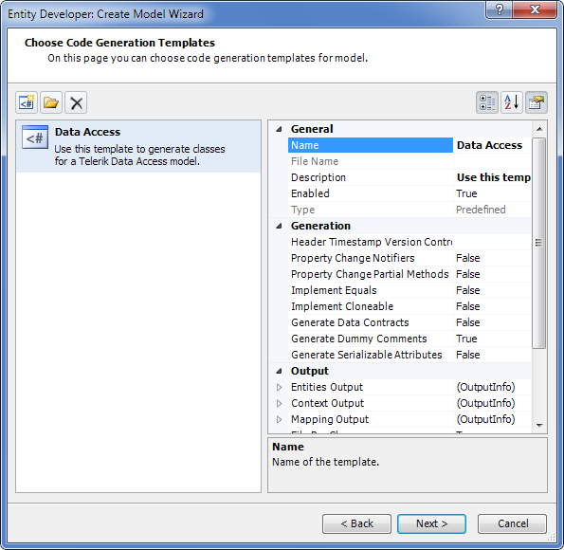Screen dimensions: 564x550
Task: Click the Back button
Action: [x=356, y=523]
